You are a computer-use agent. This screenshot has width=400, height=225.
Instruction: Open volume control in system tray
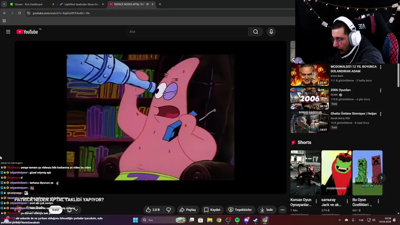(x=373, y=220)
